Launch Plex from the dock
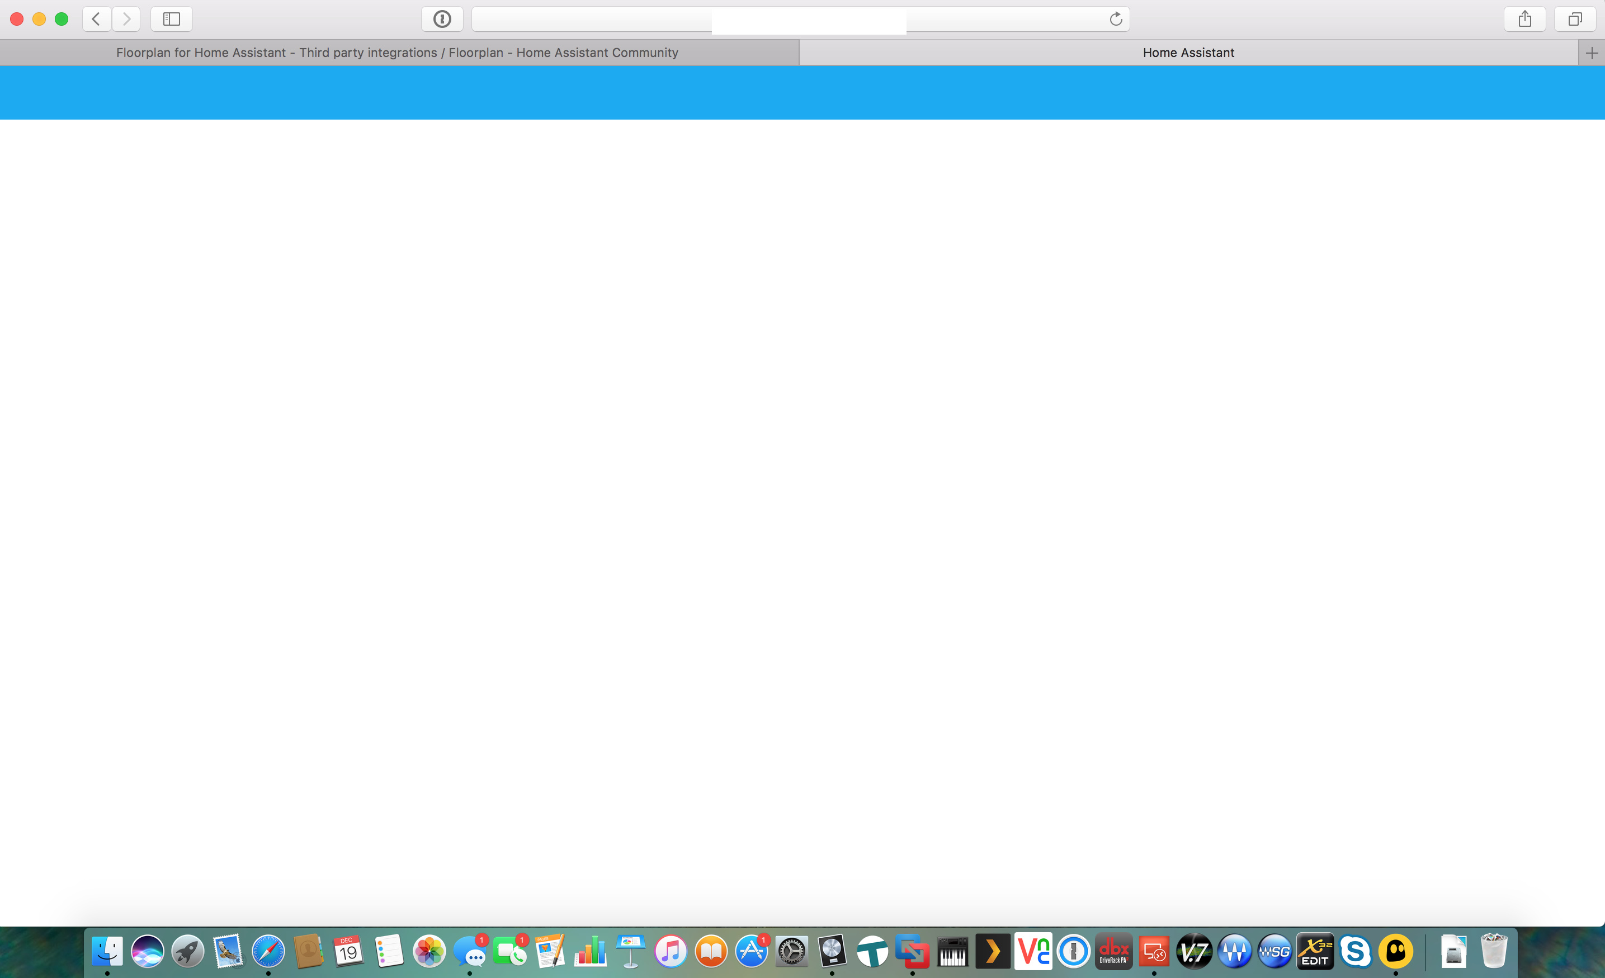This screenshot has width=1605, height=978. coord(993,952)
